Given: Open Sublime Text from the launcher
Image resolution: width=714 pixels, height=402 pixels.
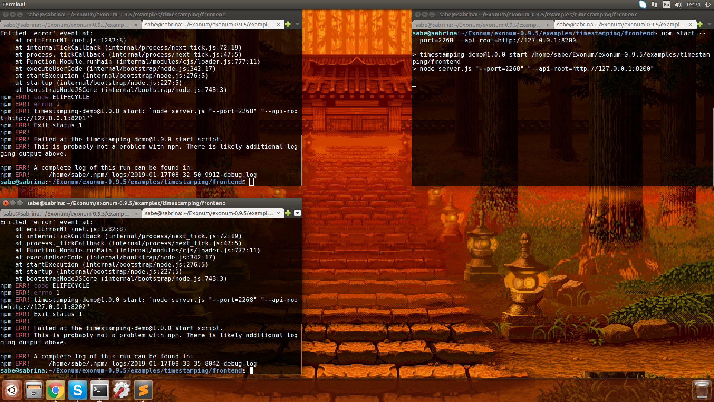Looking at the screenshot, I should tap(143, 390).
